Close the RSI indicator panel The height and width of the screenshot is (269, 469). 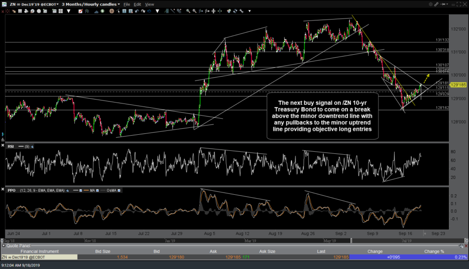[x=3, y=145]
